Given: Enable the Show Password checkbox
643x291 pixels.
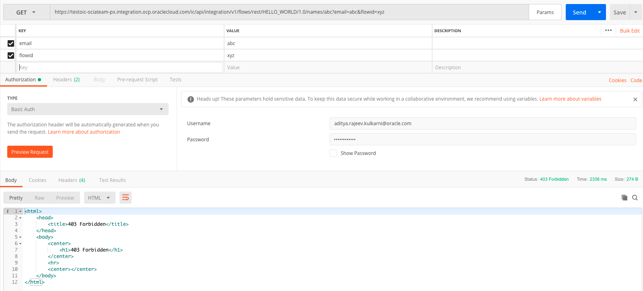Looking at the screenshot, I should (333, 153).
